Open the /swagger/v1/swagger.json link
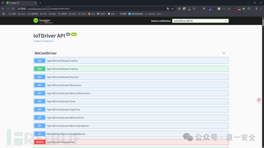Image resolution: width=264 pixels, height=148 pixels. [x=44, y=41]
